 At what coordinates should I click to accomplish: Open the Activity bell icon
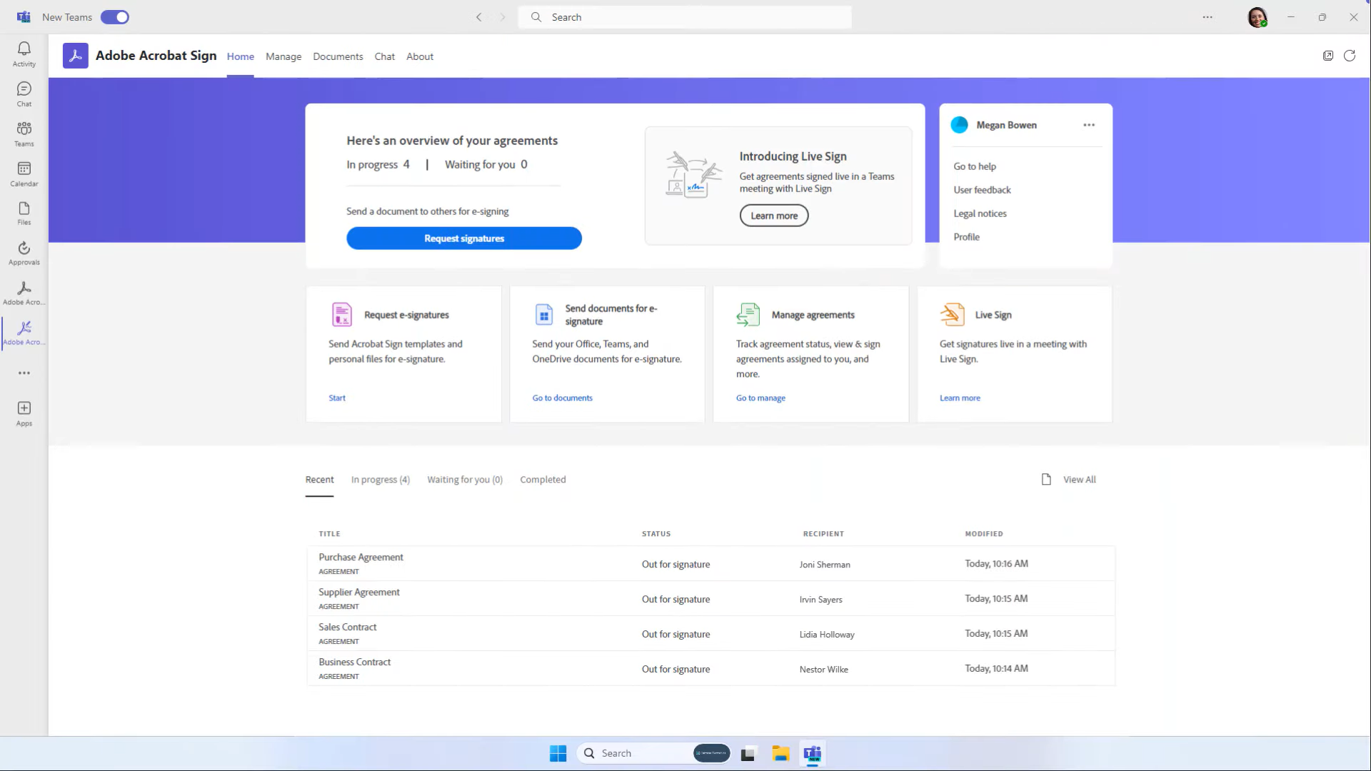[x=24, y=54]
